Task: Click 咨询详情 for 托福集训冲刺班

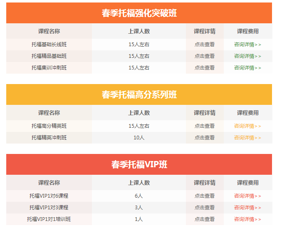Action: coord(247,68)
